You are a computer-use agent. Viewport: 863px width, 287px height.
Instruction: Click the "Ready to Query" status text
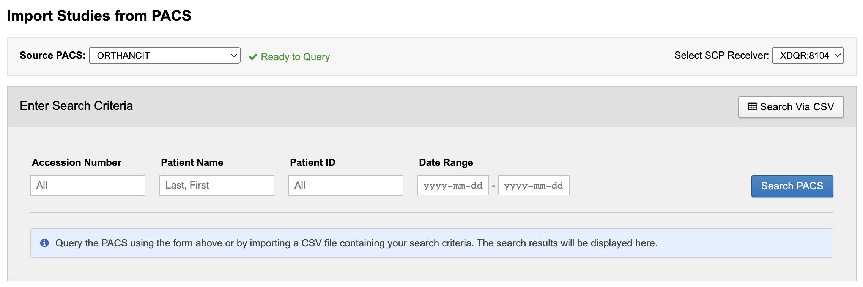(295, 57)
